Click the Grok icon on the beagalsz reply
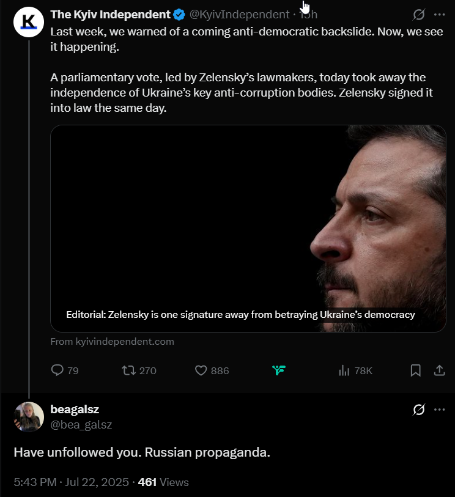 point(418,410)
